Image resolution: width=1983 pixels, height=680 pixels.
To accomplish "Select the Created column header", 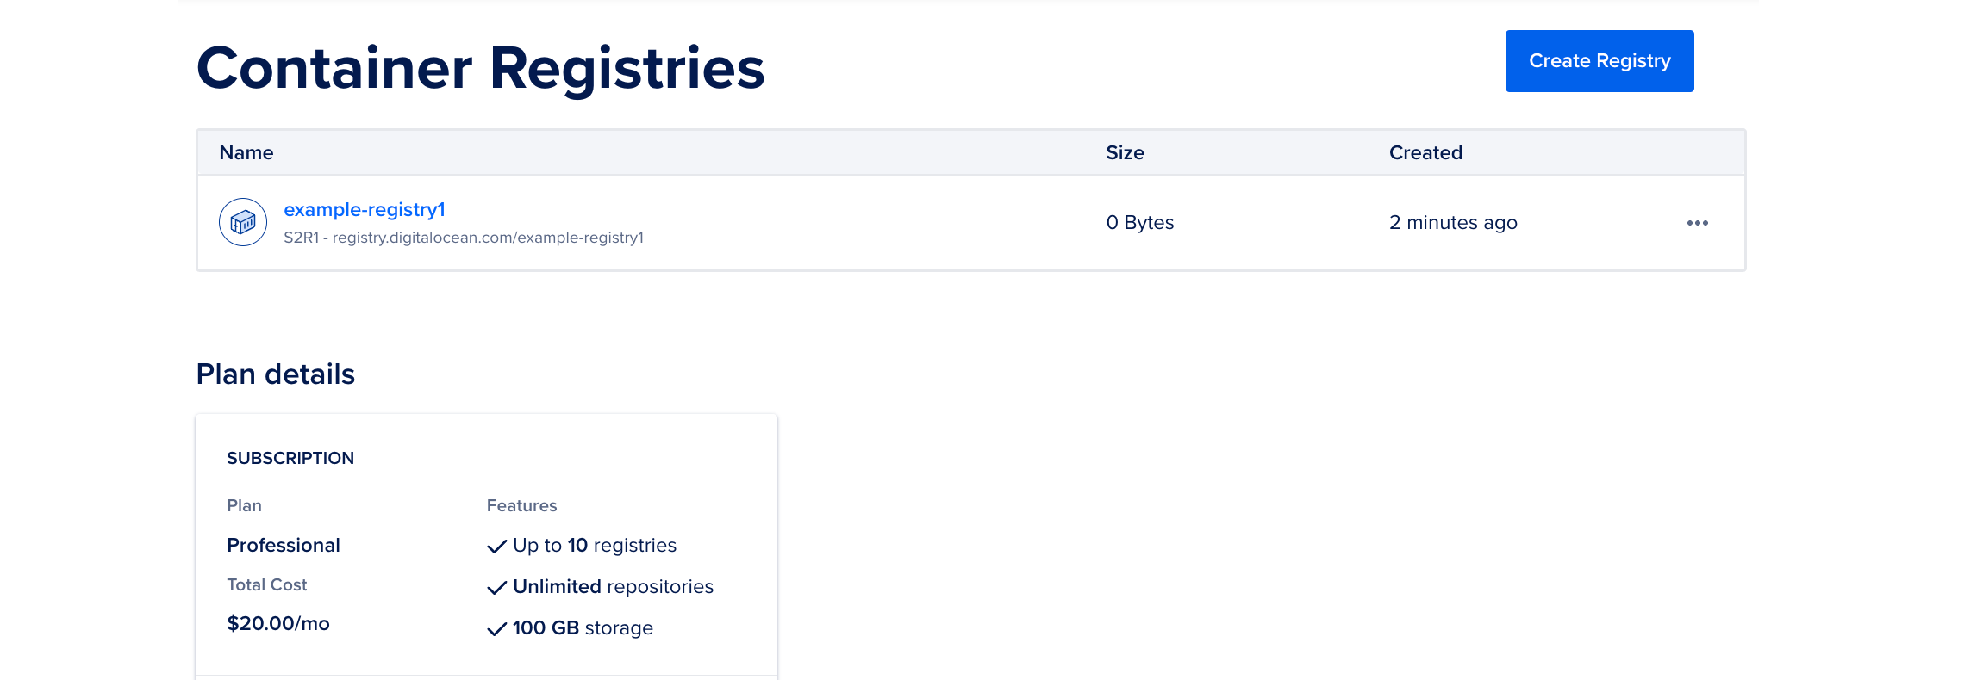I will [x=1425, y=152].
